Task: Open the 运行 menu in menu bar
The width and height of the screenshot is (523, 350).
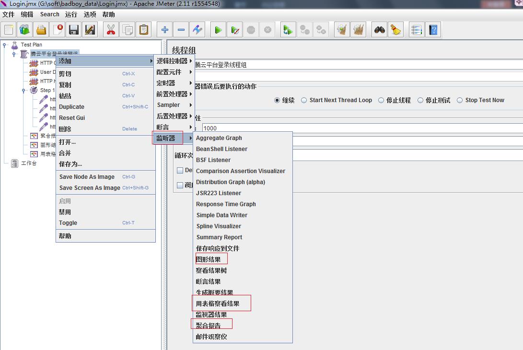Action: coord(71,14)
